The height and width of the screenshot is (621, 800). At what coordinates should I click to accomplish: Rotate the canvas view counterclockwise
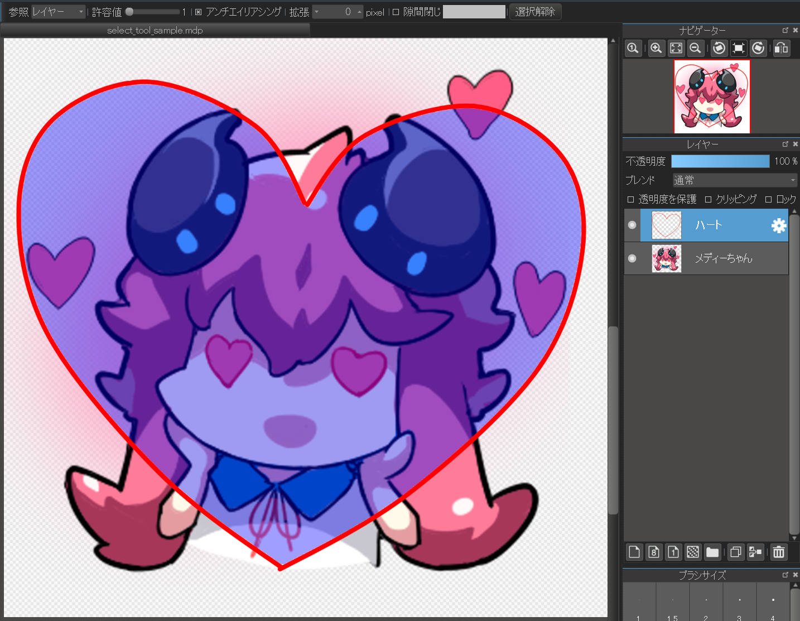pos(720,48)
